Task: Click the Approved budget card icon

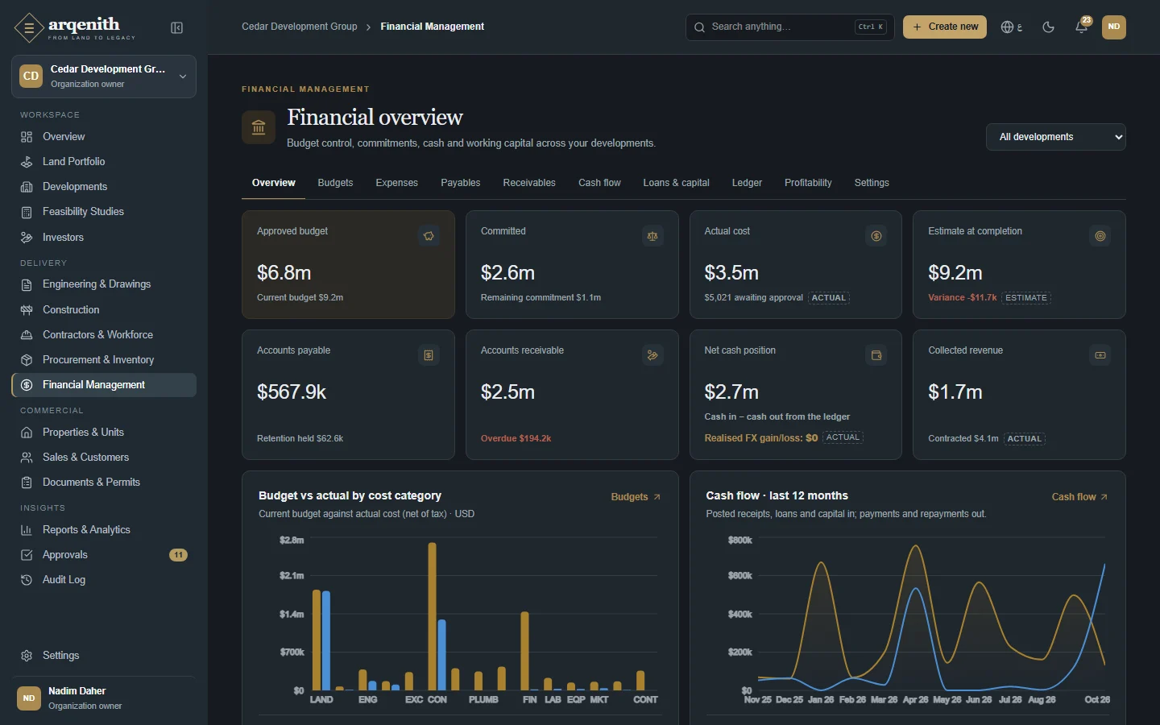Action: click(429, 236)
